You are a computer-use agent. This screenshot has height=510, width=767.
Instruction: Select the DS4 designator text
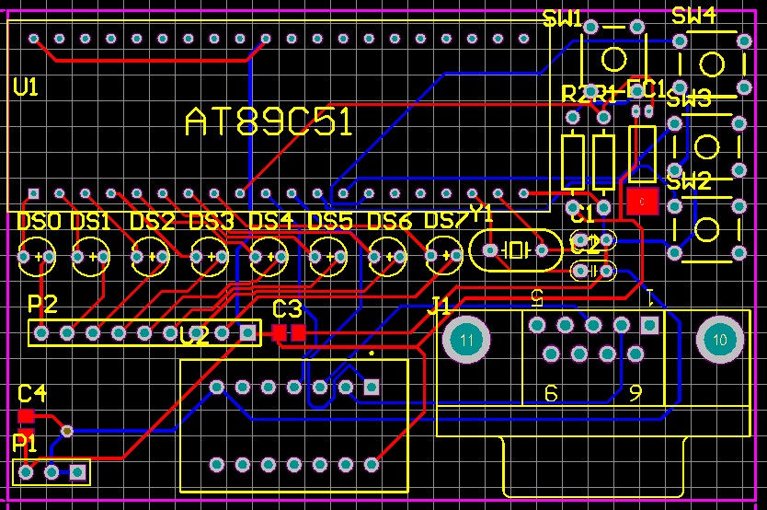pyautogui.click(x=270, y=221)
